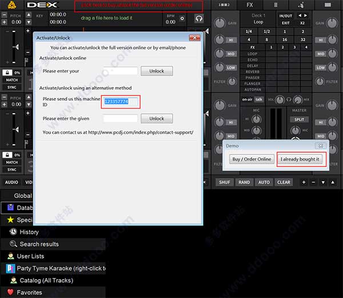The width and height of the screenshot is (343, 298).
Task: Click the deck 1 pitch fader
Action: (14, 47)
